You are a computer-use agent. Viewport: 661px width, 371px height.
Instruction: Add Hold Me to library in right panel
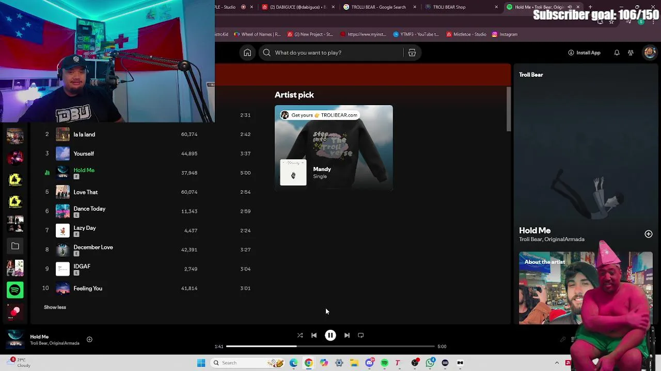click(x=649, y=234)
